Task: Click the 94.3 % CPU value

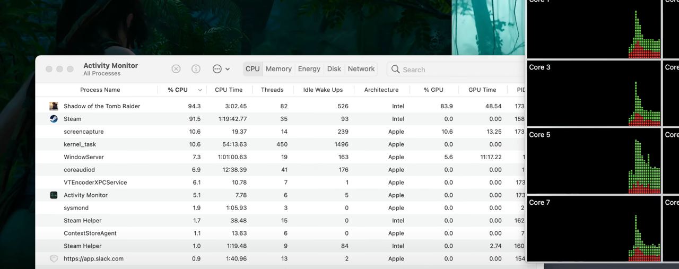Action: tap(194, 106)
